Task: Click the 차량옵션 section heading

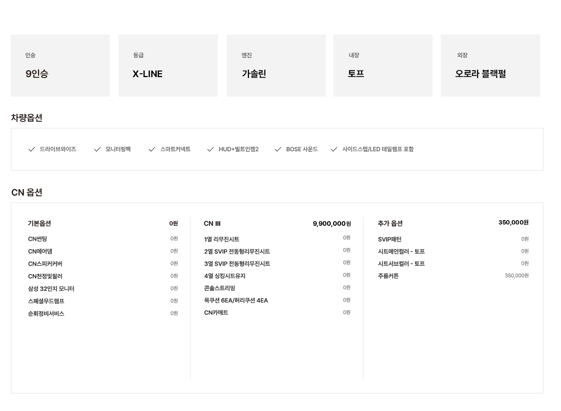Action: click(27, 118)
